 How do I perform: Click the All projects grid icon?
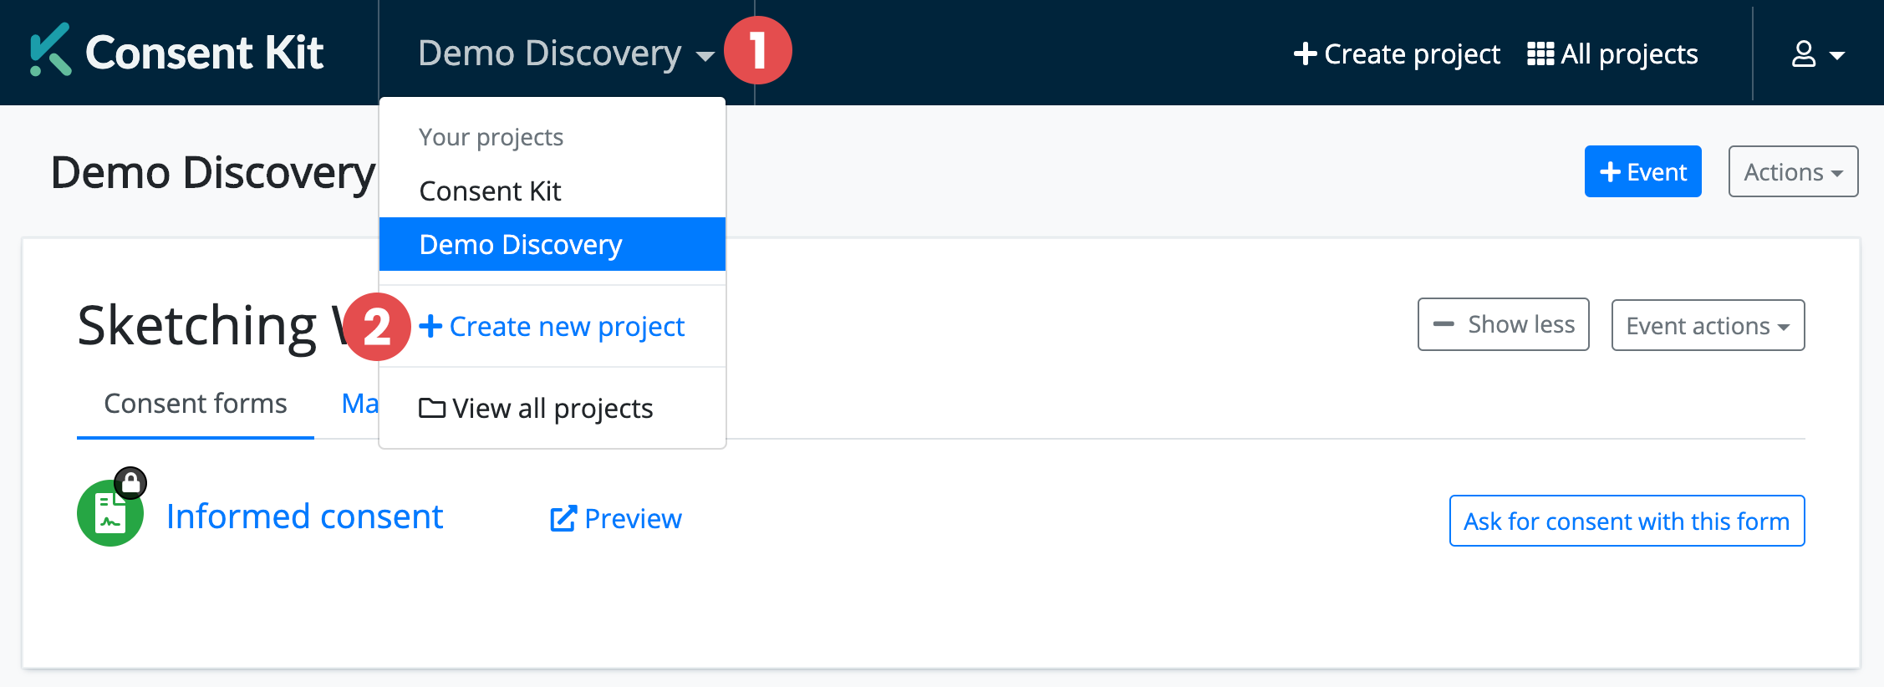point(1541,53)
